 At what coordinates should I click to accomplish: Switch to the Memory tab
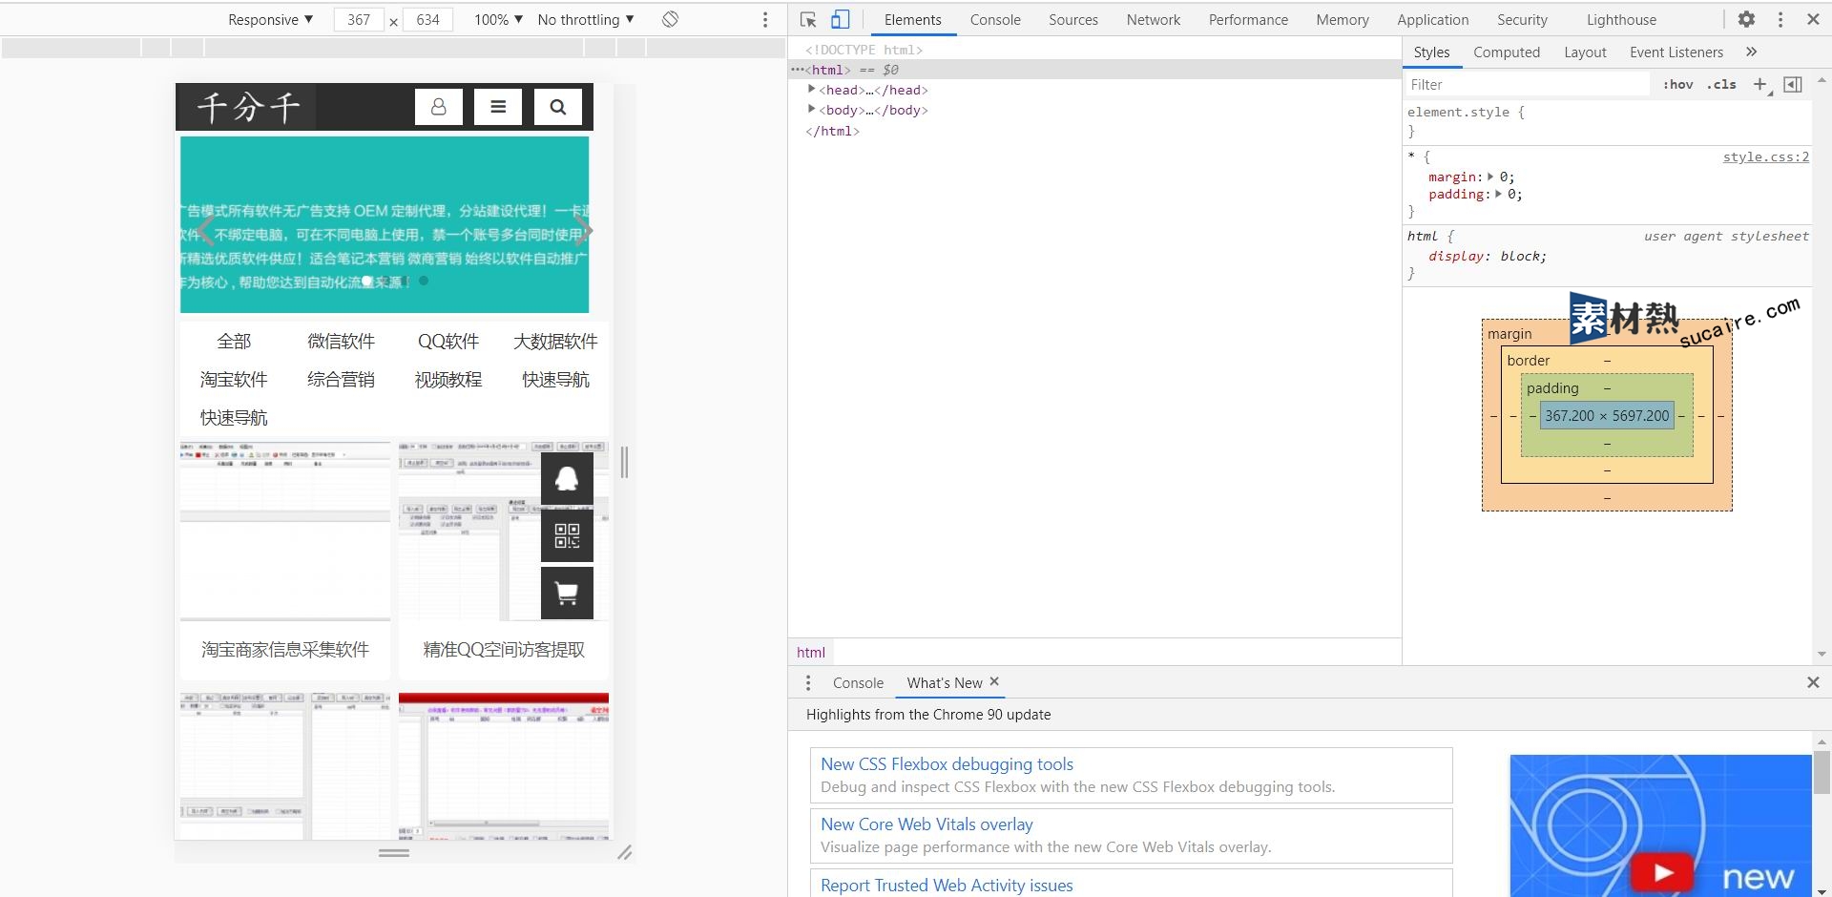(x=1343, y=19)
